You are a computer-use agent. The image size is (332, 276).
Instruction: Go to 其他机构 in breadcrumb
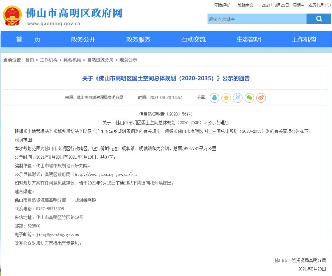(72, 60)
